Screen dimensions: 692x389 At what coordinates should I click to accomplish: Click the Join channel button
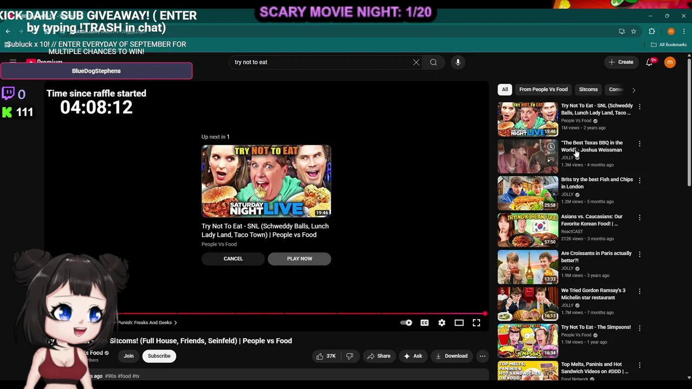[129, 356]
